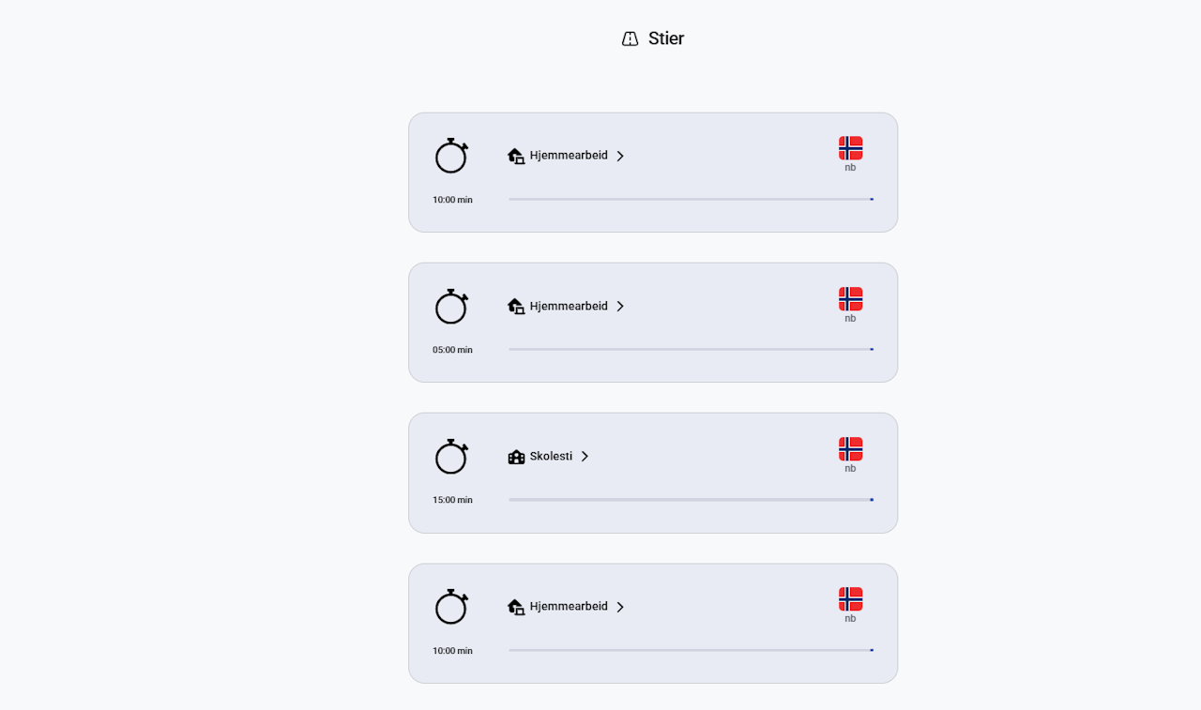Open the chevron beside Hjemmearbeid in the top card
The image size is (1201, 710).
[620, 156]
